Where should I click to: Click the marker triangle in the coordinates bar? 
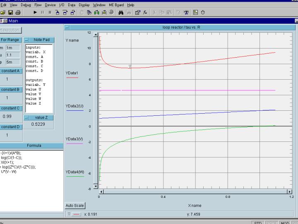69,214
